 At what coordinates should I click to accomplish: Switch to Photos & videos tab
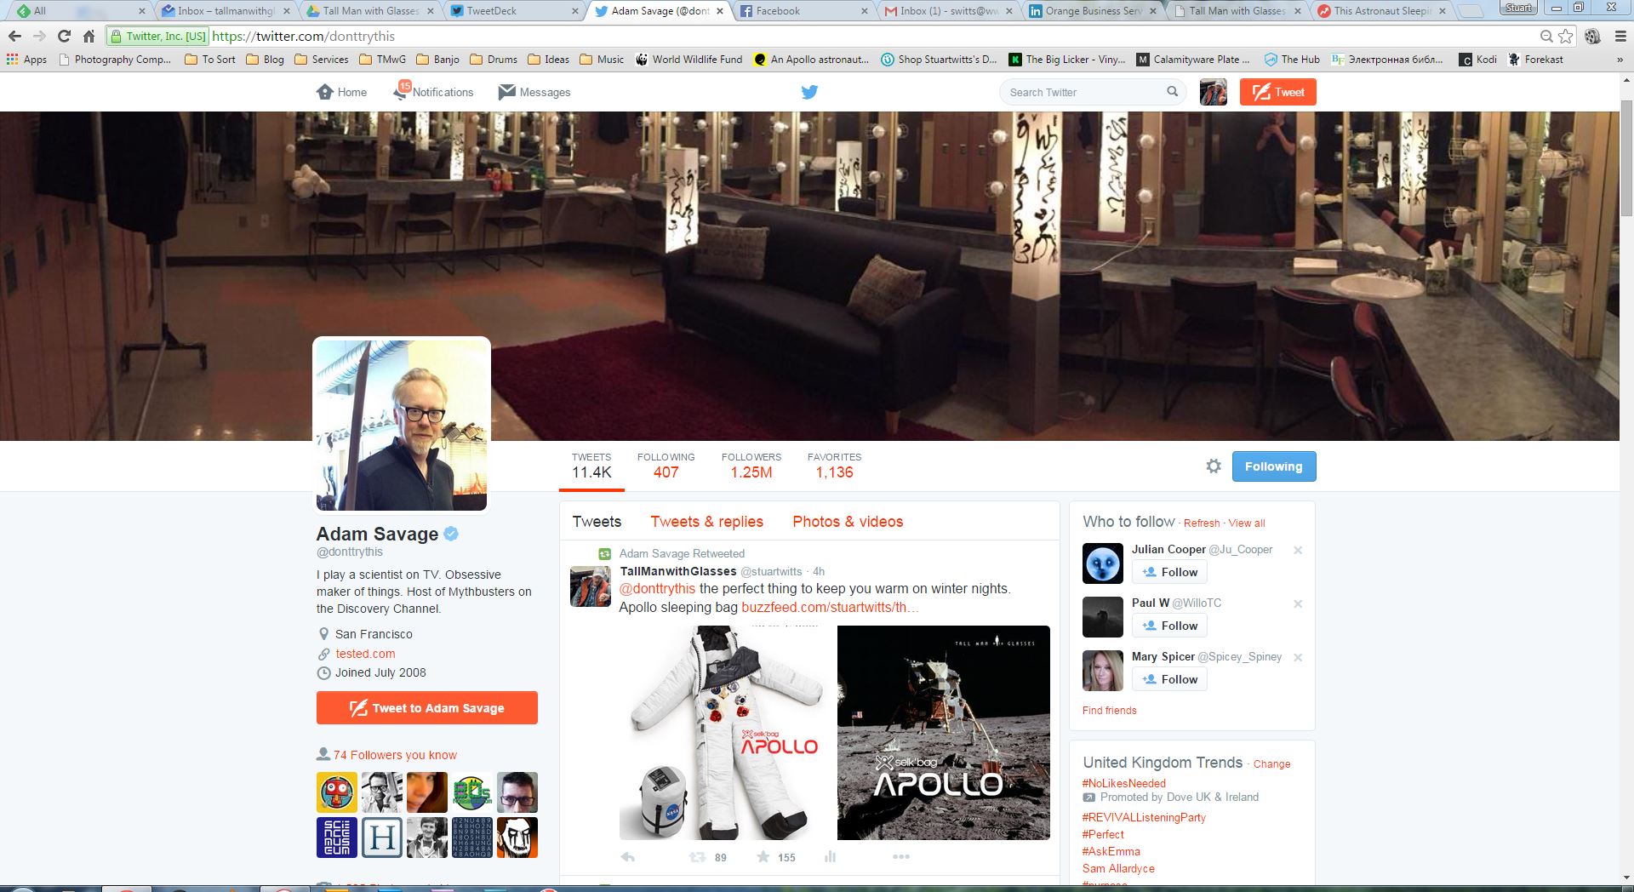pos(848,522)
